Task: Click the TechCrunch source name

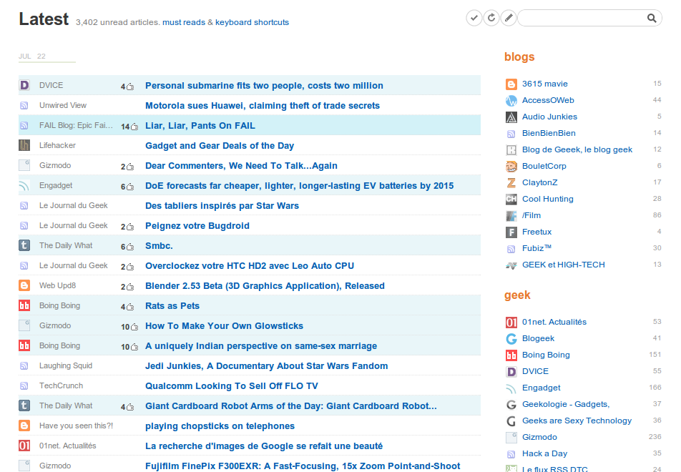Action: click(x=61, y=385)
